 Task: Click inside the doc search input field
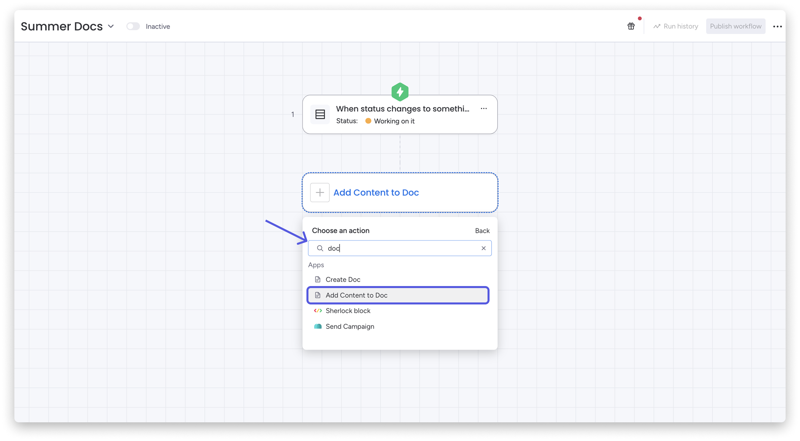click(373, 248)
